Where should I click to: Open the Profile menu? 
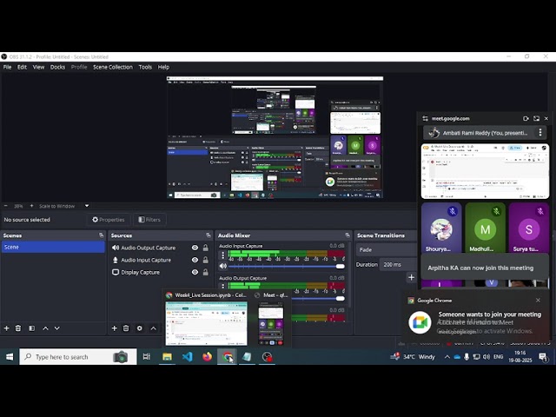(x=79, y=67)
